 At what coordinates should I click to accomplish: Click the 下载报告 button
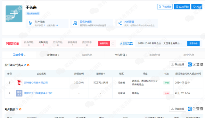(165, 7)
